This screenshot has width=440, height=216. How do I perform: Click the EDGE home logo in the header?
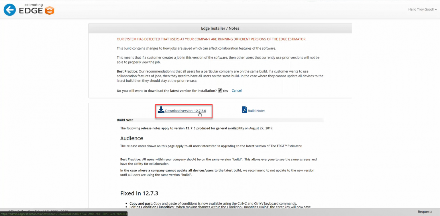29,9
